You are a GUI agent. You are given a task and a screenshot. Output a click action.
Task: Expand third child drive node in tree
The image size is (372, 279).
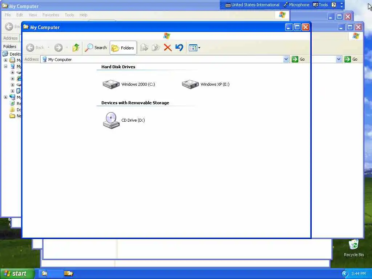tap(12, 85)
